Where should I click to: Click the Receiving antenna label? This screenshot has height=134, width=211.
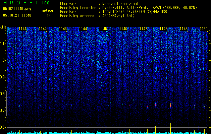[x=77, y=16]
